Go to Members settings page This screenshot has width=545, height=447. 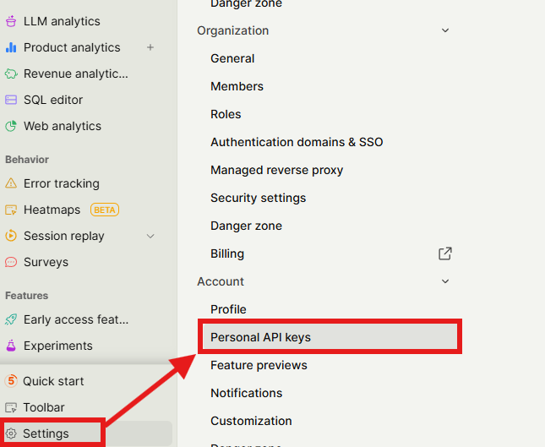click(237, 86)
